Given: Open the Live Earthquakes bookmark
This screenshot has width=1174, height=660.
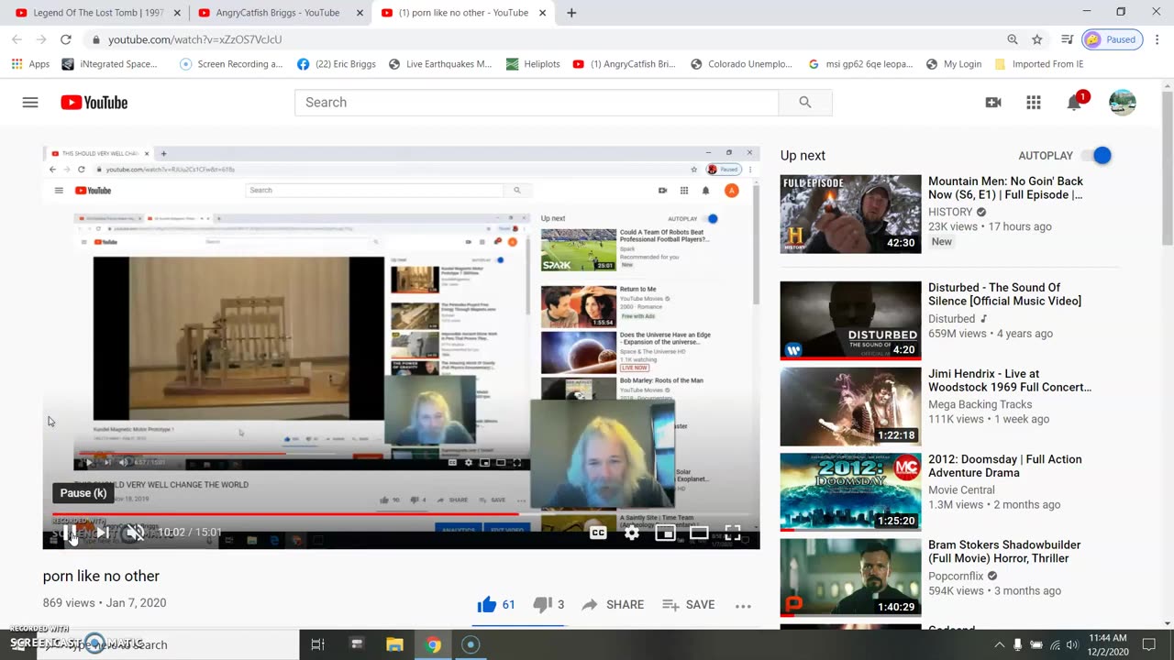Looking at the screenshot, I should [x=440, y=64].
